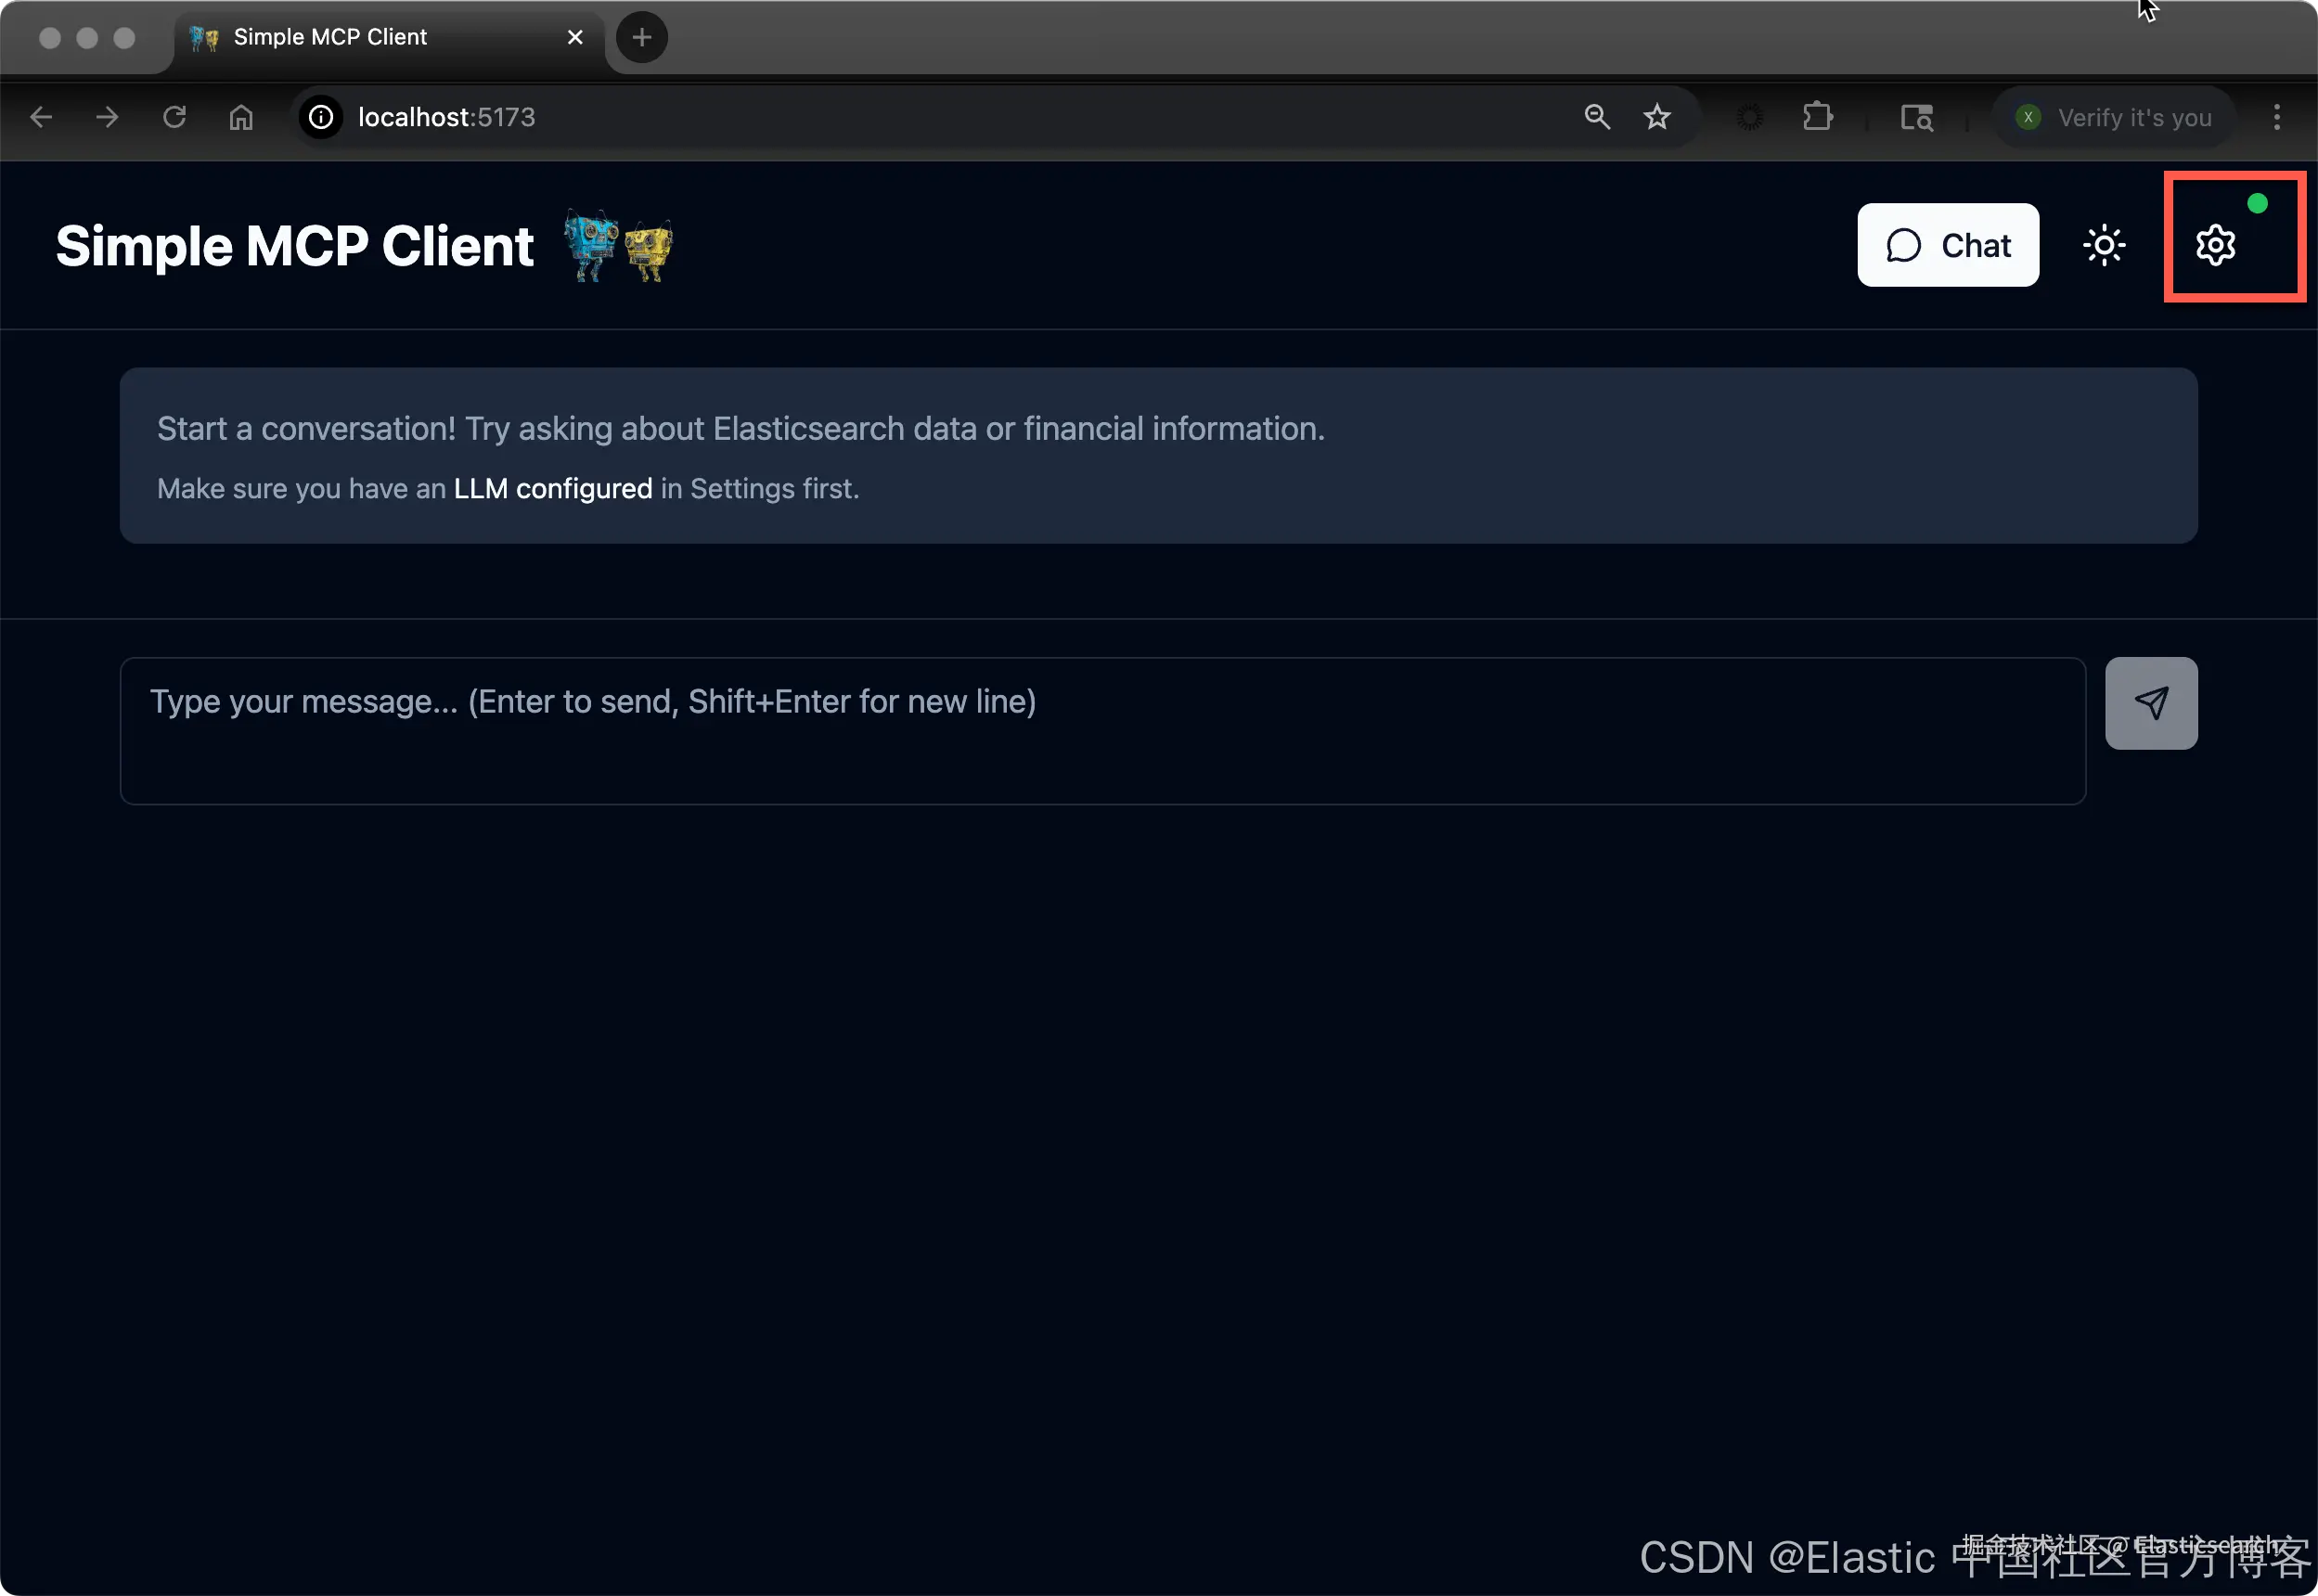Viewport: 2318px width, 1596px height.
Task: Open the browser home page icon
Action: (241, 117)
